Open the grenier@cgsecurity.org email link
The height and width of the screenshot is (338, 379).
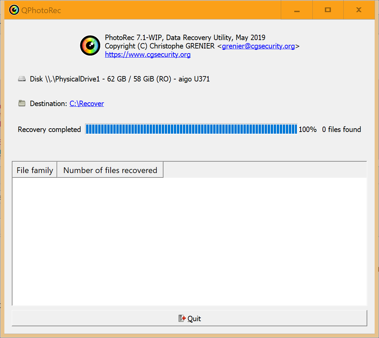pos(258,46)
